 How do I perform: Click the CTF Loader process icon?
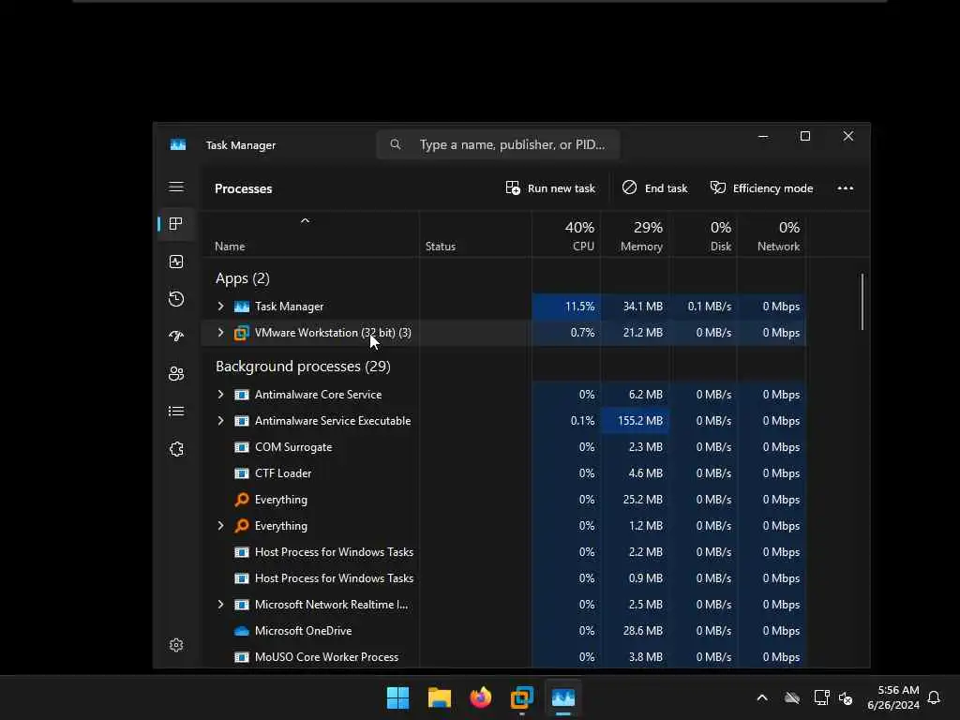[x=242, y=473]
